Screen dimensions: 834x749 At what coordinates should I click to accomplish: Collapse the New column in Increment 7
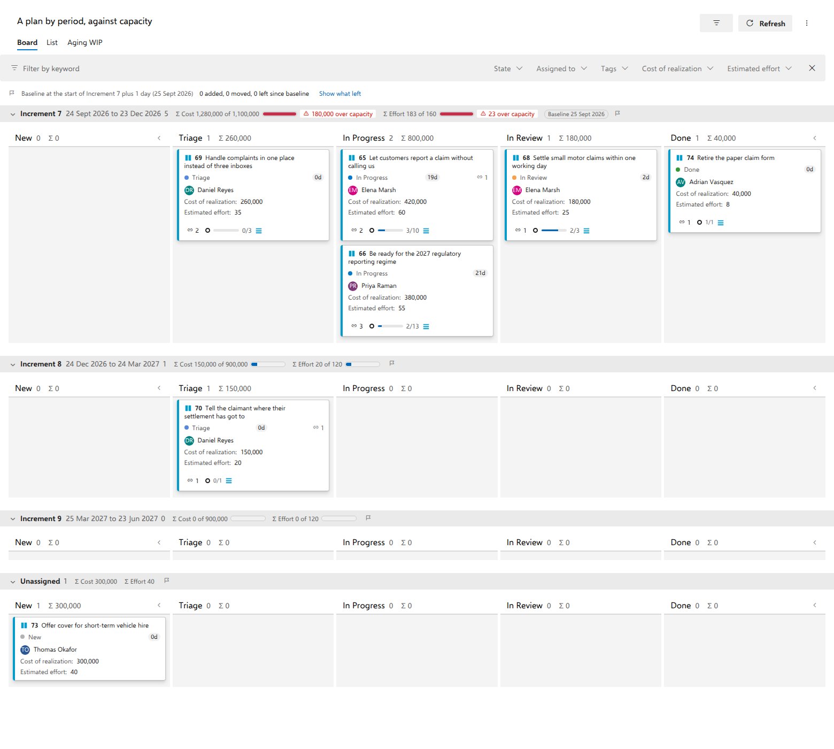159,138
